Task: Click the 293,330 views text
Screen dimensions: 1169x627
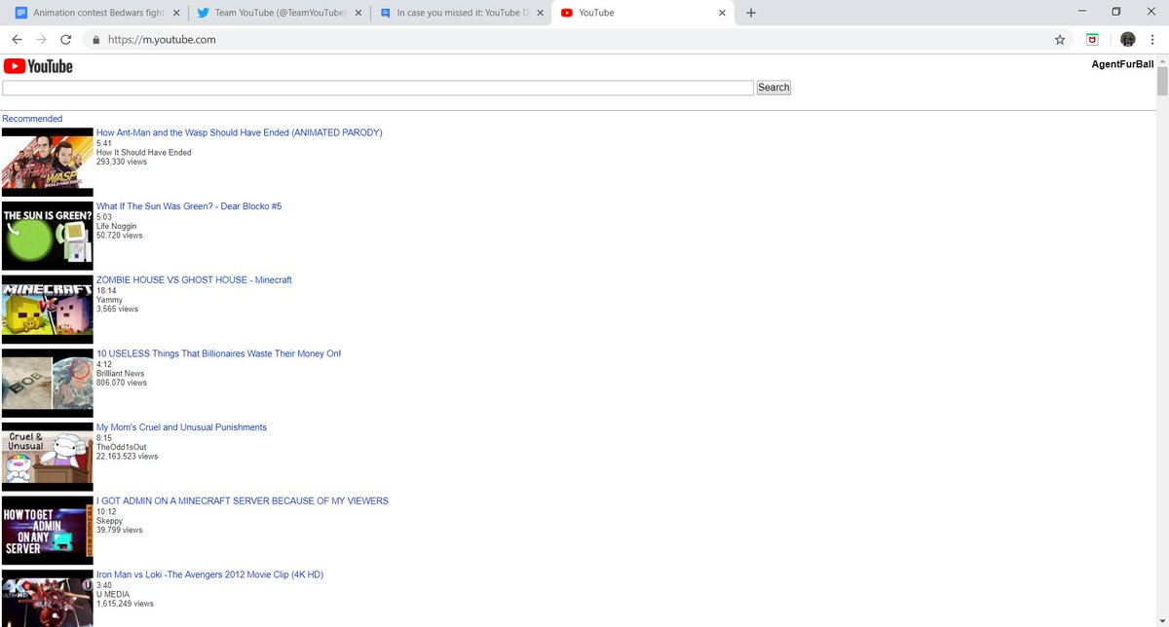Action: (122, 162)
